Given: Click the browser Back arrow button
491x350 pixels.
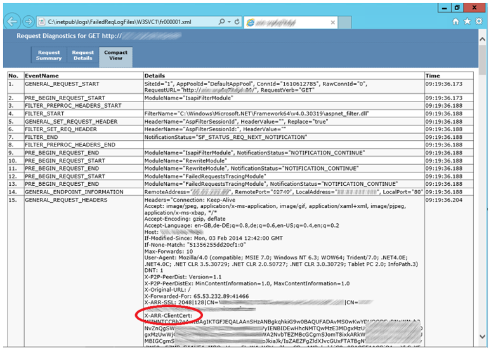Looking at the screenshot, I should pyautogui.click(x=12, y=22).
